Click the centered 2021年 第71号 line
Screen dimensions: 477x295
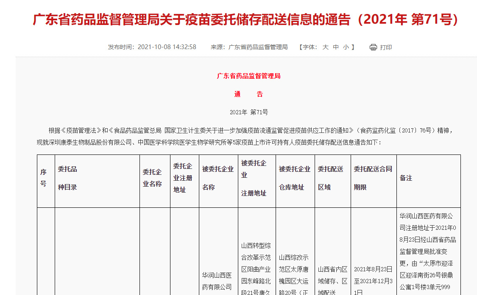coord(248,112)
